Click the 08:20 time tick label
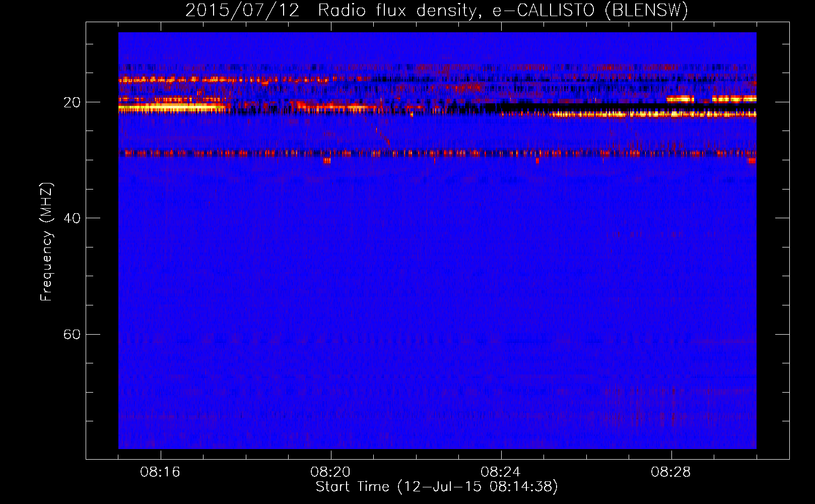The width and height of the screenshot is (815, 504). tap(330, 472)
